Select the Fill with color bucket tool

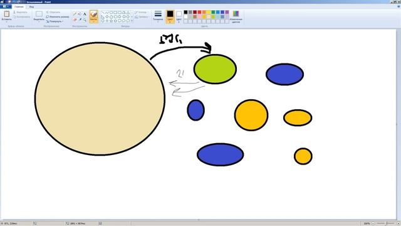coord(80,14)
